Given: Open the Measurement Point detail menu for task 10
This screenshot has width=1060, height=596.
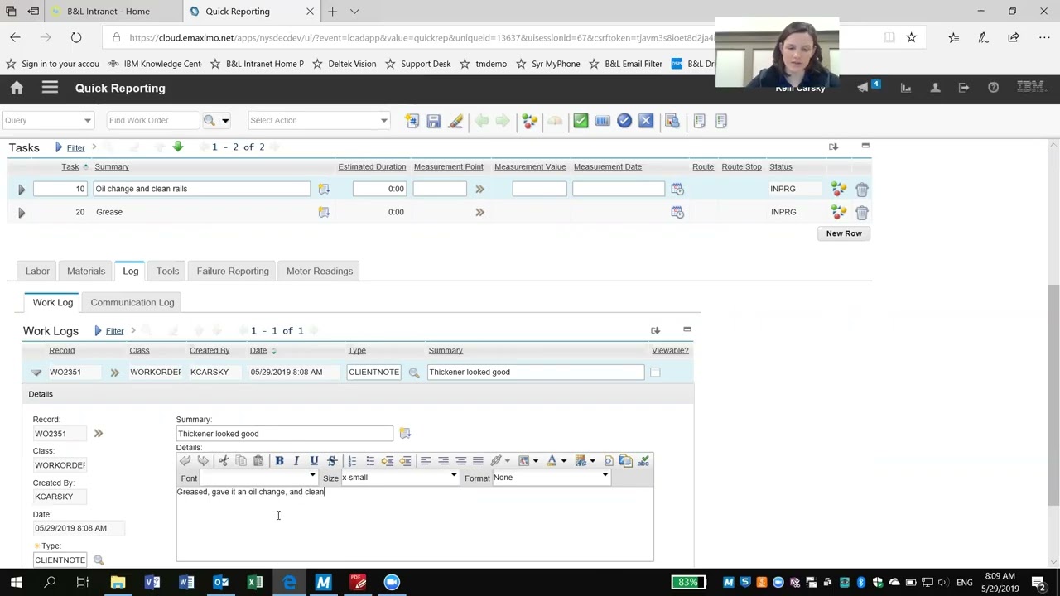Looking at the screenshot, I should pos(479,190).
